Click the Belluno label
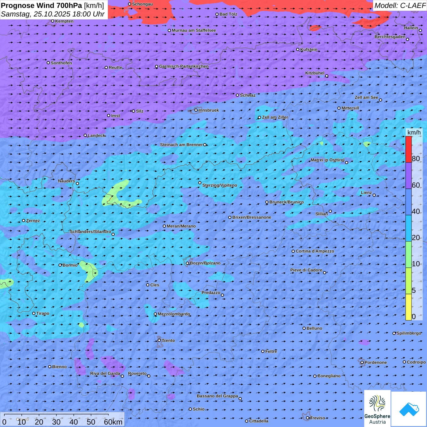 pos(314,328)
